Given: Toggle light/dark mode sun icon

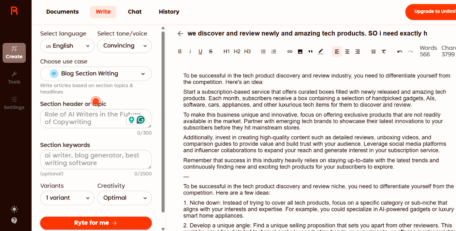Looking at the screenshot, I should tap(14, 209).
